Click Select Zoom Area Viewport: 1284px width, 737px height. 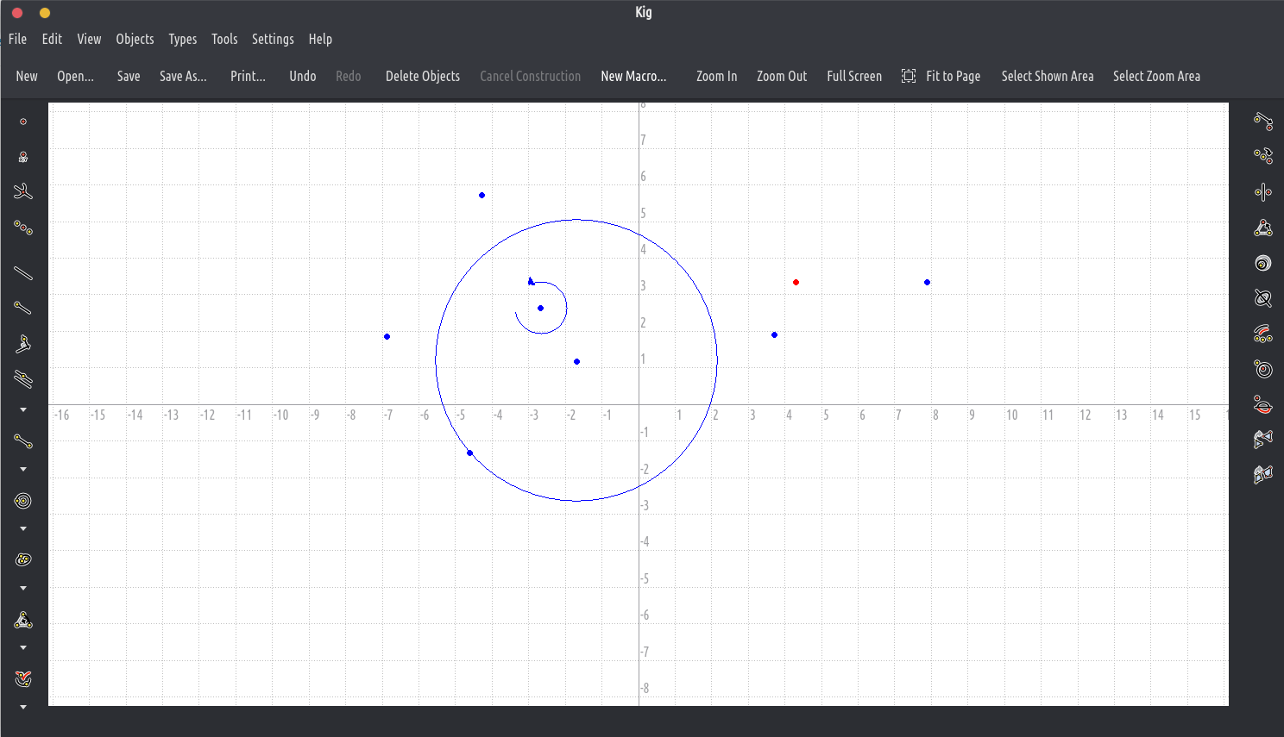tap(1156, 76)
